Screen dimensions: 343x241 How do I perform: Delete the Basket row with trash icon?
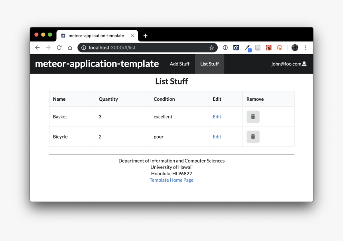[253, 117]
